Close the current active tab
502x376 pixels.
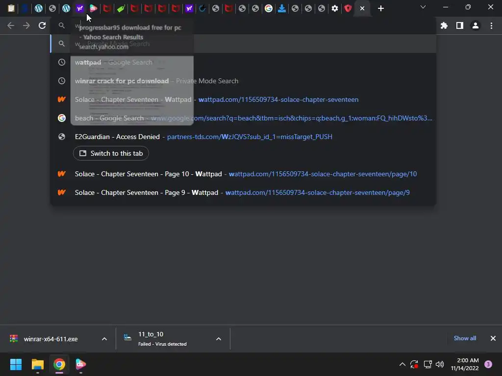362,8
